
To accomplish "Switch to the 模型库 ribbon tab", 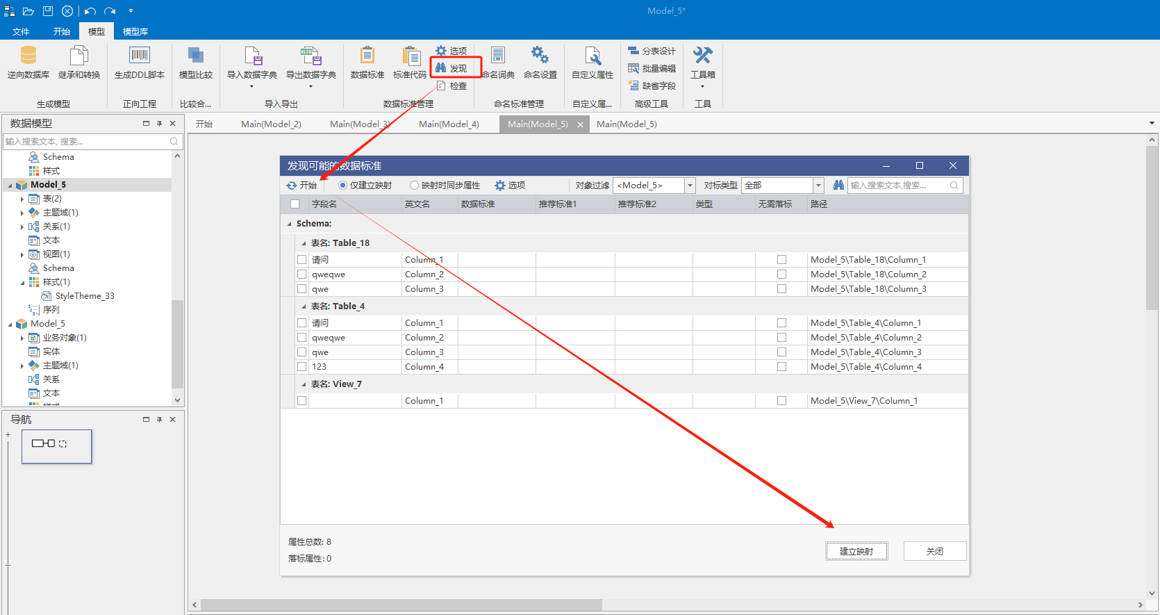I will pos(135,31).
